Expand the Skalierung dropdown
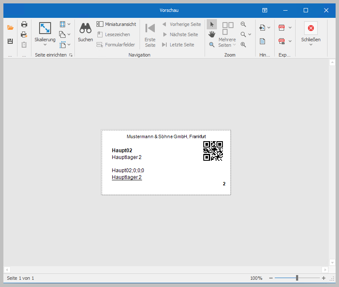 (x=45, y=45)
